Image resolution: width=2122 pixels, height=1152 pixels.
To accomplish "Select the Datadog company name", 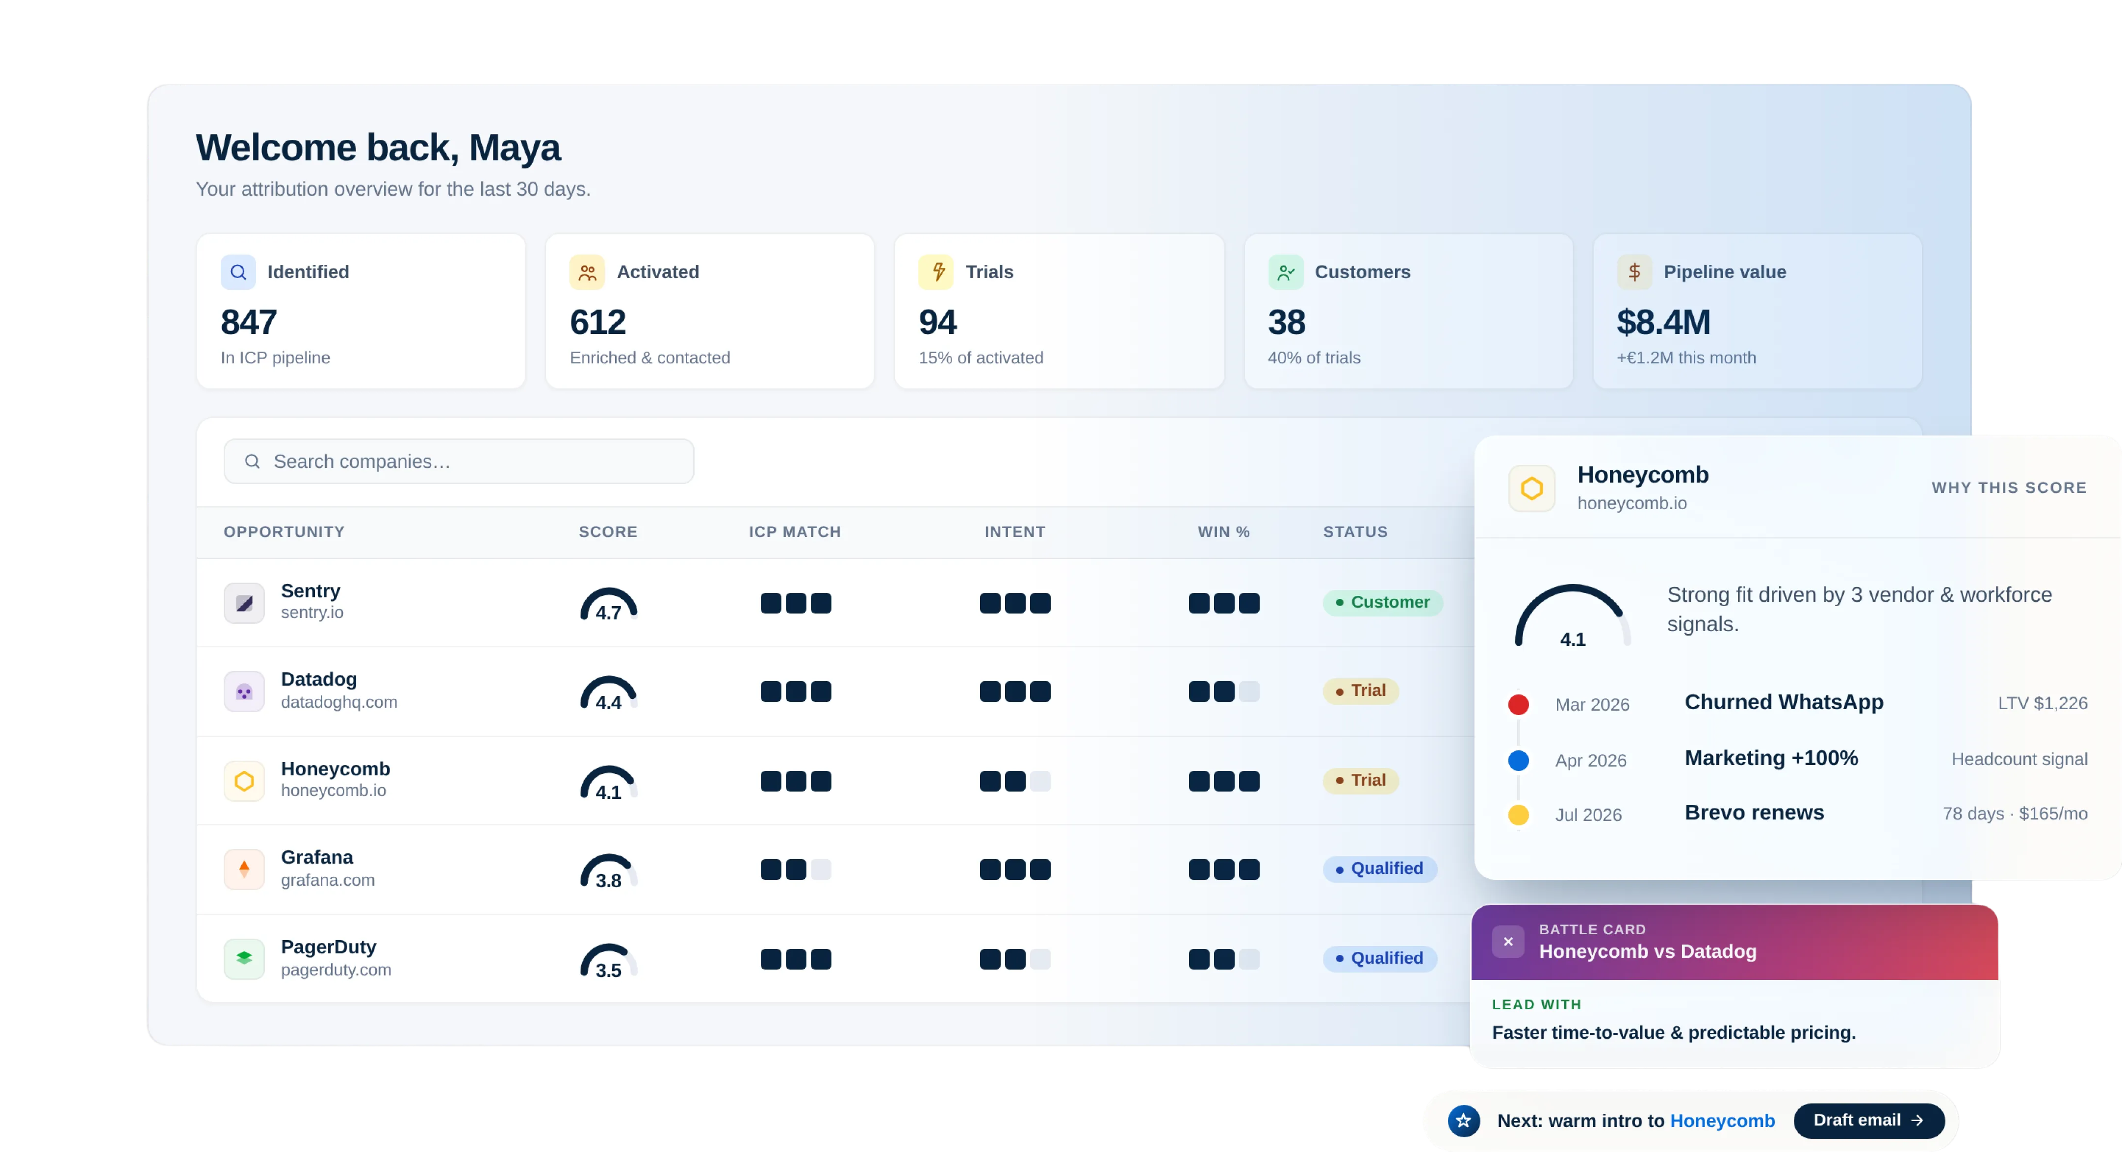I will tap(319, 679).
